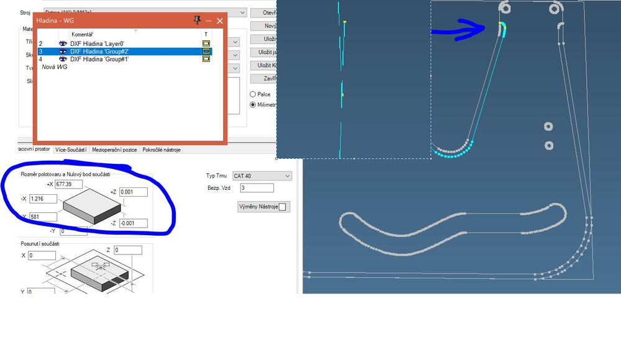The image size is (621, 345).
Task: Toggle visibility eye of 'Layer0' layer
Action: click(x=63, y=43)
